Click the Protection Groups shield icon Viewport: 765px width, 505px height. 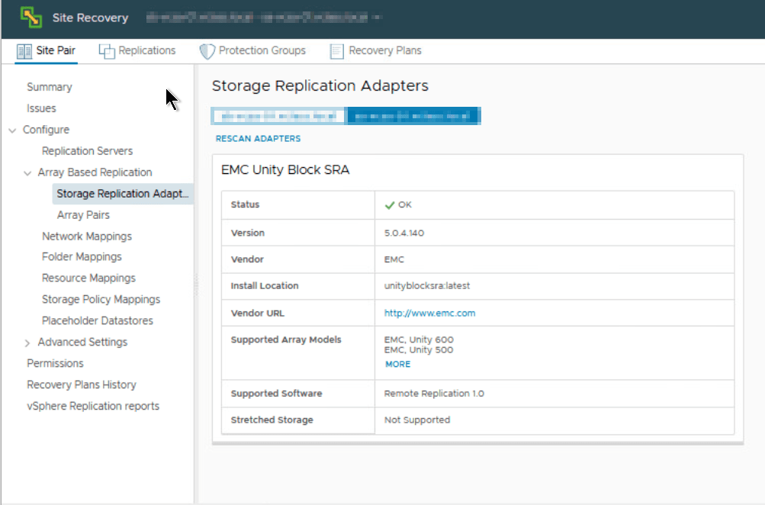pos(207,51)
